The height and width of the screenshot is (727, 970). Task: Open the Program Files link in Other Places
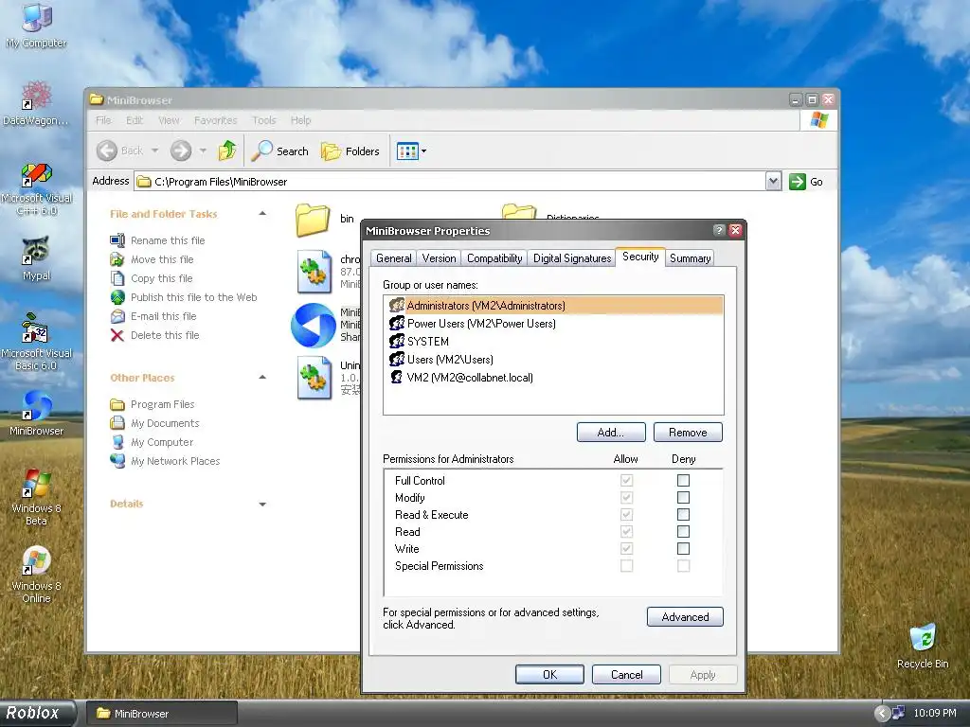pos(162,404)
